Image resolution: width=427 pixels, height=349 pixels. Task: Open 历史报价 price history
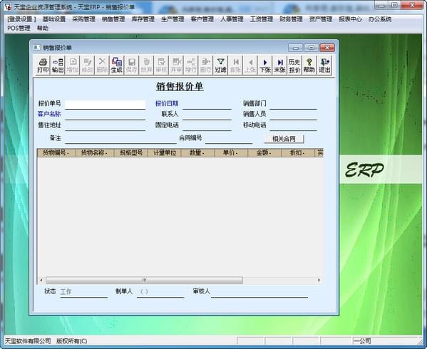pyautogui.click(x=294, y=66)
